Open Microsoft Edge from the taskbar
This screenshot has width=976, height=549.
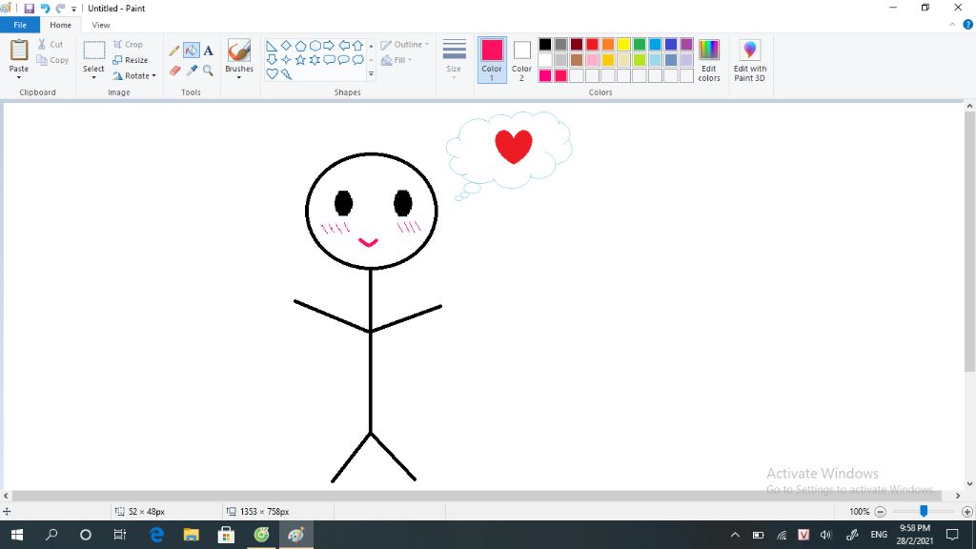pyautogui.click(x=156, y=535)
